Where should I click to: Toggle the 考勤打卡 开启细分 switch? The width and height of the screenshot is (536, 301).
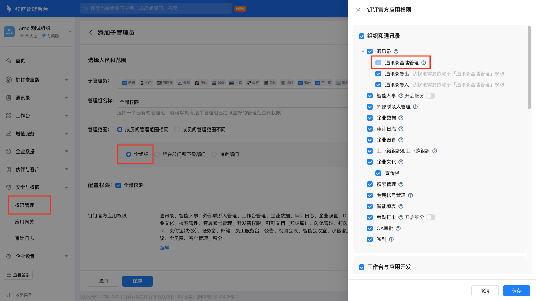click(x=431, y=217)
